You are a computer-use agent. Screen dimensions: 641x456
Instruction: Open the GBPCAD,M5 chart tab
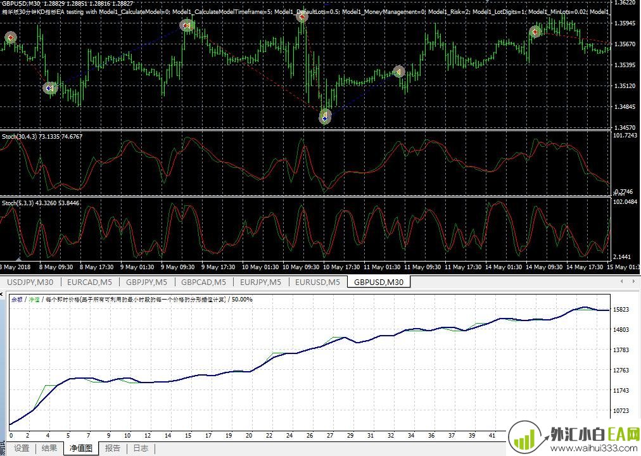(x=203, y=282)
